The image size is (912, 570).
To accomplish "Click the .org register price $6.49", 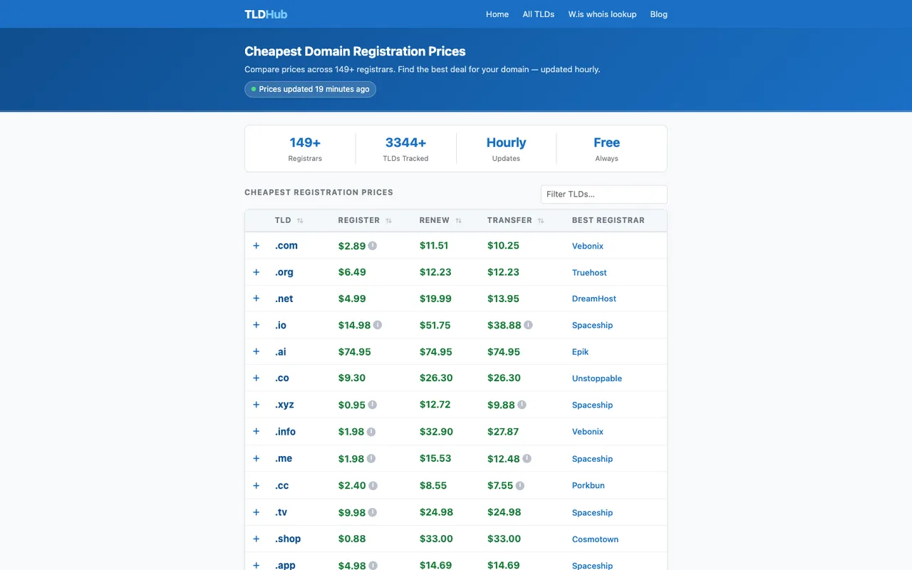I will pyautogui.click(x=352, y=272).
